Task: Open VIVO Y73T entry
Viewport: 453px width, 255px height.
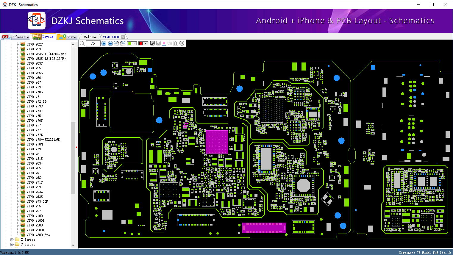Action: click(x=35, y=111)
